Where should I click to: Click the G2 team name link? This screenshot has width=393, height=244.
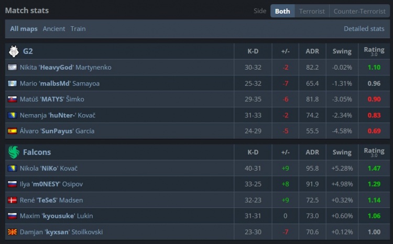(28, 51)
